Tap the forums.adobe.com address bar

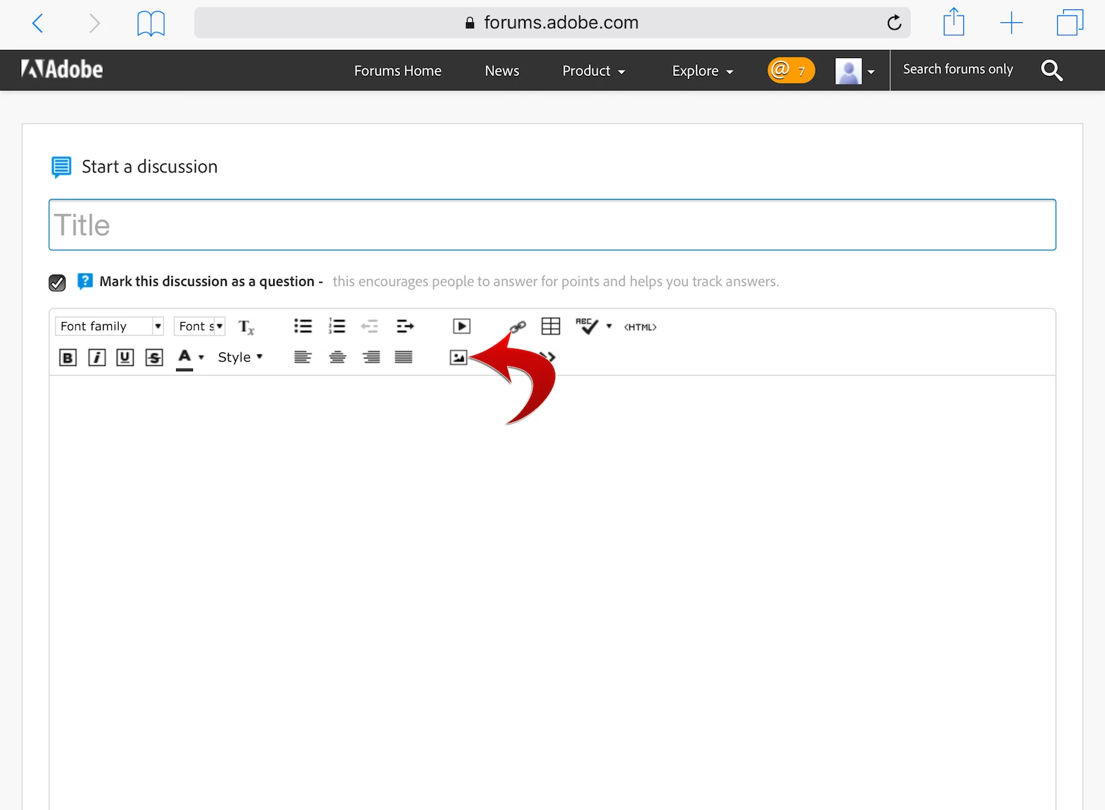(552, 23)
